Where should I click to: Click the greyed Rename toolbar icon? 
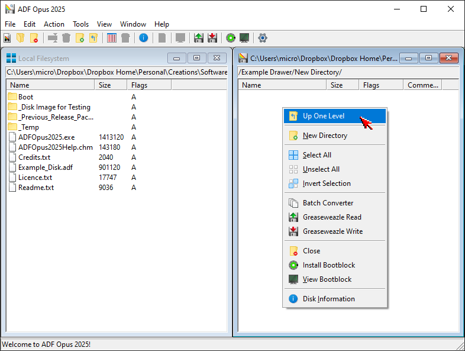tap(53, 38)
